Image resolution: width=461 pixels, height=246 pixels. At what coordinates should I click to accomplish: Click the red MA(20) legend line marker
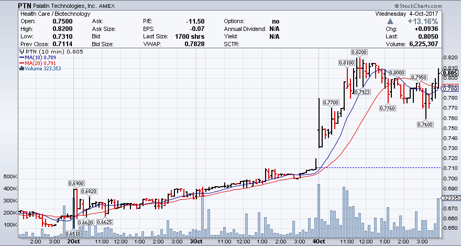20,63
